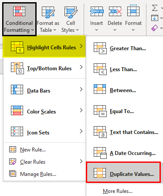Choose Text that Contains rule
Image resolution: width=163 pixels, height=196 pixels.
coord(126,132)
